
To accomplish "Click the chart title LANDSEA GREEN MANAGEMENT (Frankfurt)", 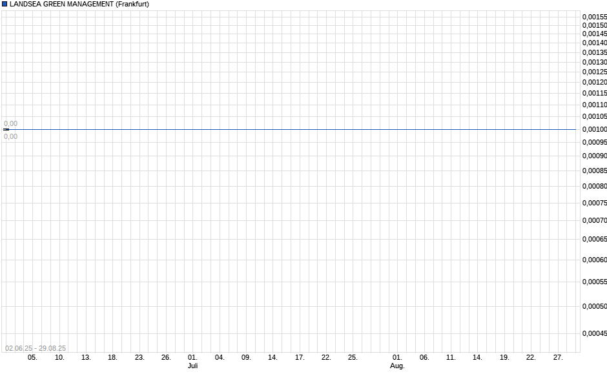I will (80, 4).
